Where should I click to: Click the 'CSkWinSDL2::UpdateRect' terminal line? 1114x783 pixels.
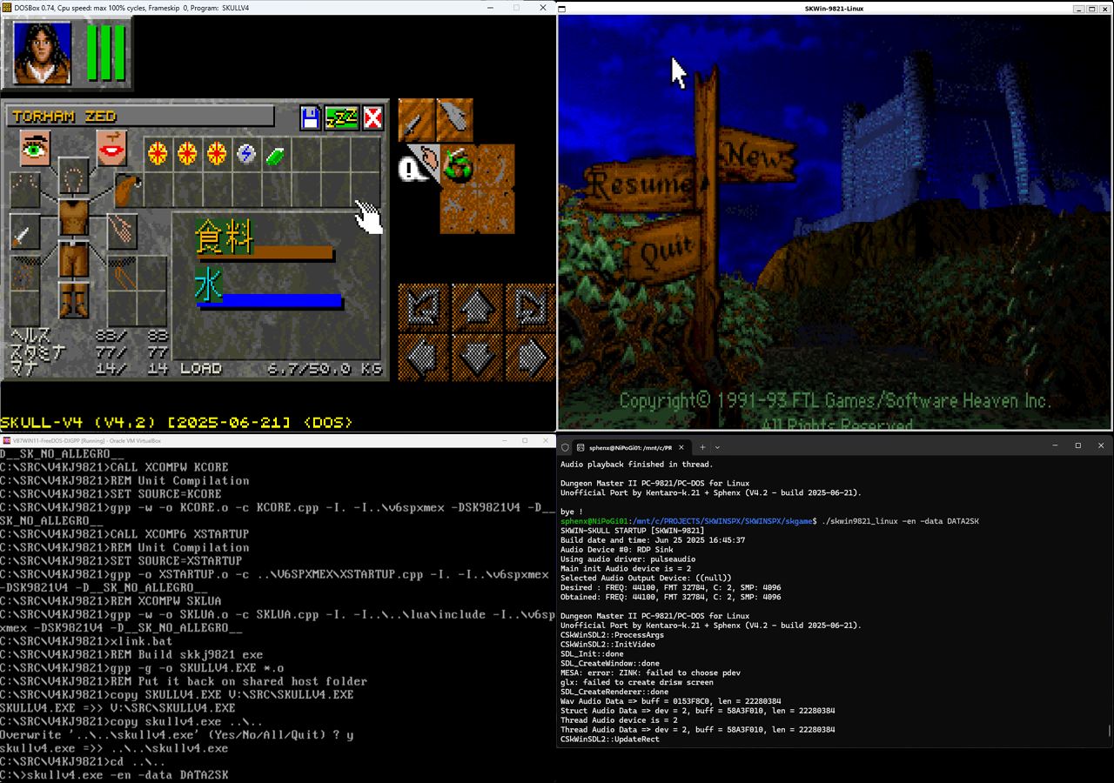point(609,739)
